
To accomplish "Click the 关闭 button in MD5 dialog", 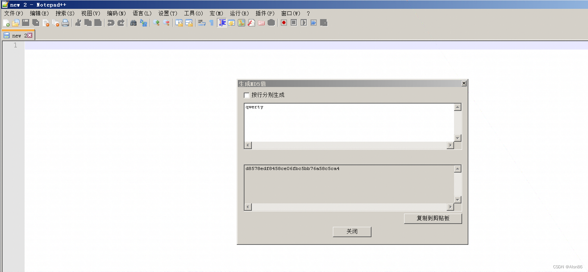I will pos(352,232).
